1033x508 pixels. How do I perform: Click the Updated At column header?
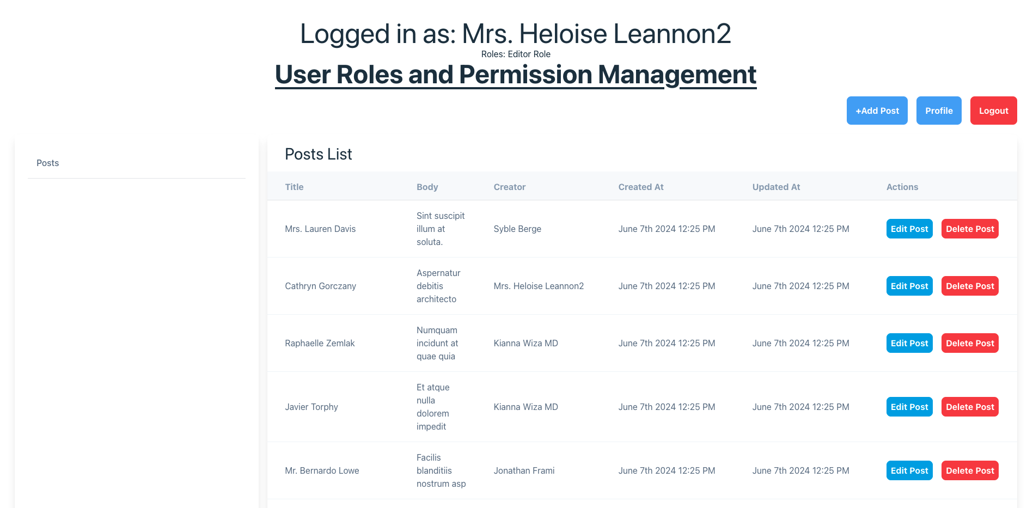[x=775, y=187]
